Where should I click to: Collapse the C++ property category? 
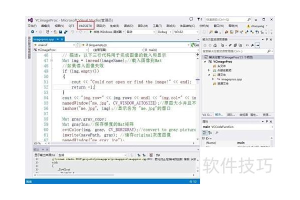tap(203, 138)
